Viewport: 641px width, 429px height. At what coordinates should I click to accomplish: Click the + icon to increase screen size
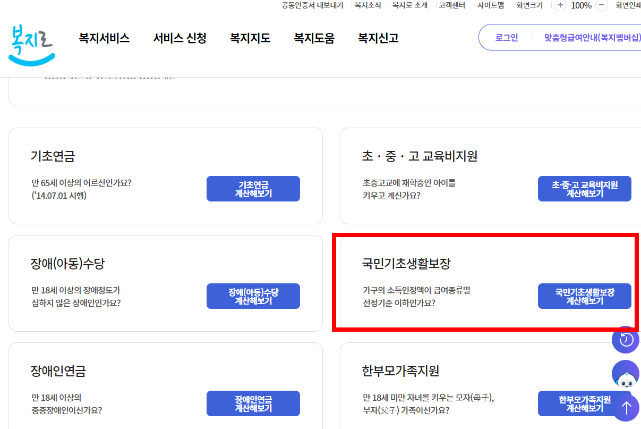point(560,5)
